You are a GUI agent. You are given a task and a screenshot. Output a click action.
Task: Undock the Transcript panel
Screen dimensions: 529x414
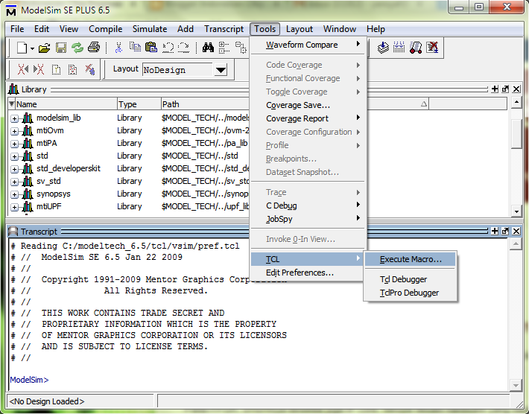pos(505,231)
